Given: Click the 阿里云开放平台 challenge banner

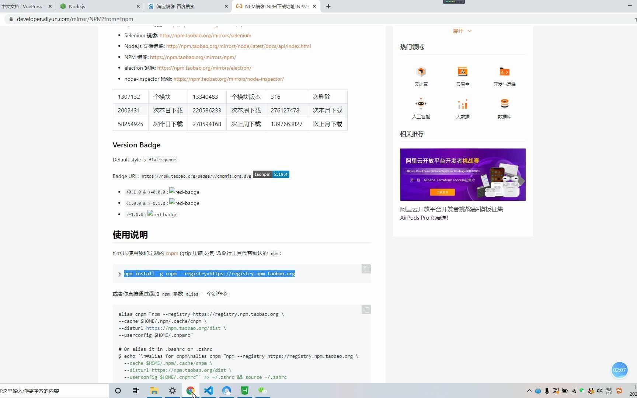Looking at the screenshot, I should tap(462, 174).
